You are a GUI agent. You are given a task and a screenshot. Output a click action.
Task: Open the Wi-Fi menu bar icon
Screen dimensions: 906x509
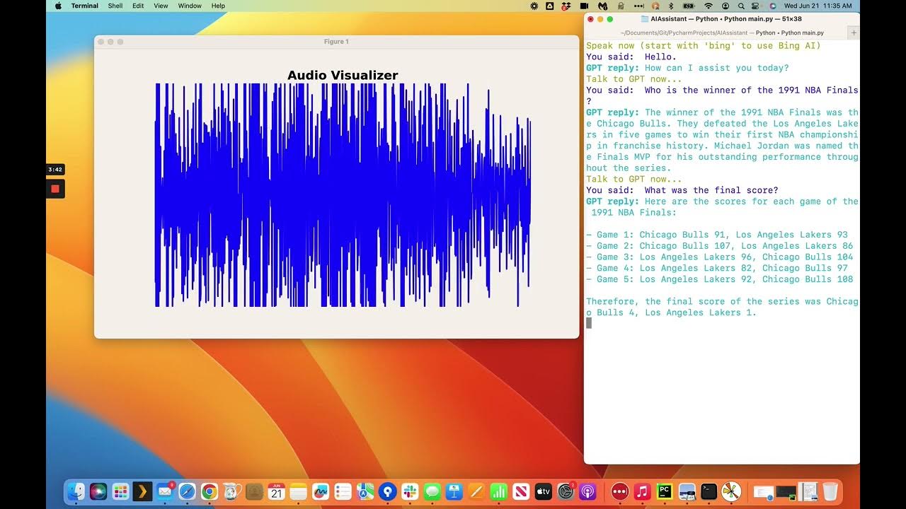click(x=709, y=6)
